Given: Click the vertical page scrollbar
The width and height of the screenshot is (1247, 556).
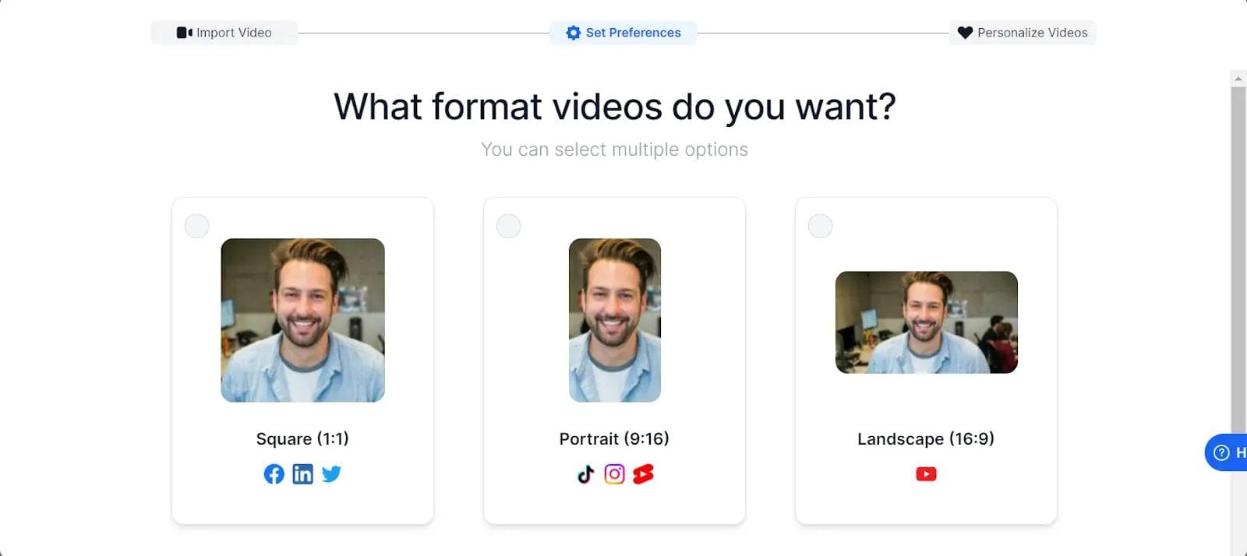Looking at the screenshot, I should click(1238, 257).
